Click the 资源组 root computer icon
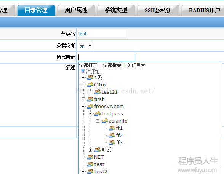The image size is (224, 174). (83, 71)
